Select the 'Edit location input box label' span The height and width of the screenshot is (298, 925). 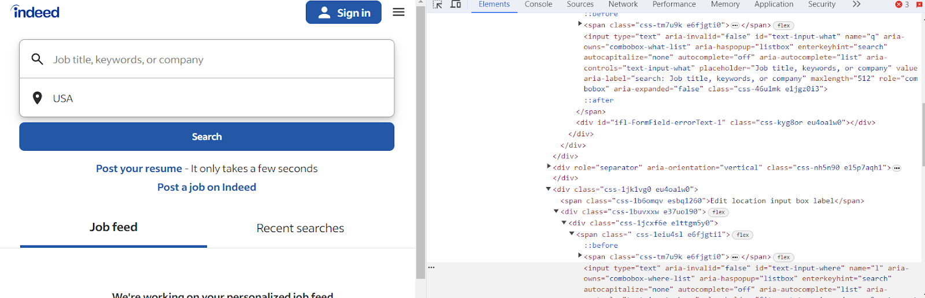[712, 201]
